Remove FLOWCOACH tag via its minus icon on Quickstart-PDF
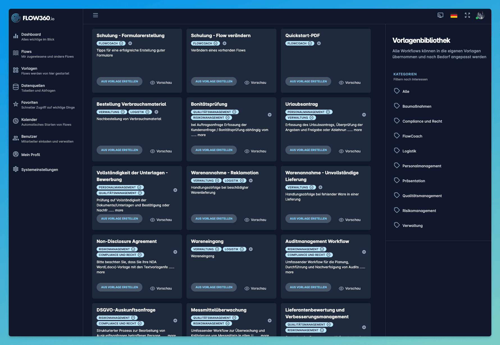This screenshot has height=345, width=500. tap(310, 43)
